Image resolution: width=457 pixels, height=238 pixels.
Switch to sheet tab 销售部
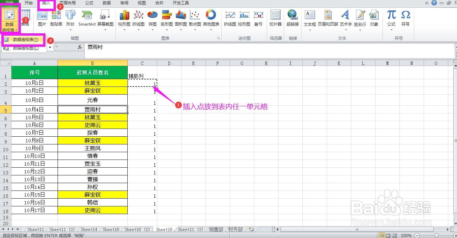coord(216,230)
